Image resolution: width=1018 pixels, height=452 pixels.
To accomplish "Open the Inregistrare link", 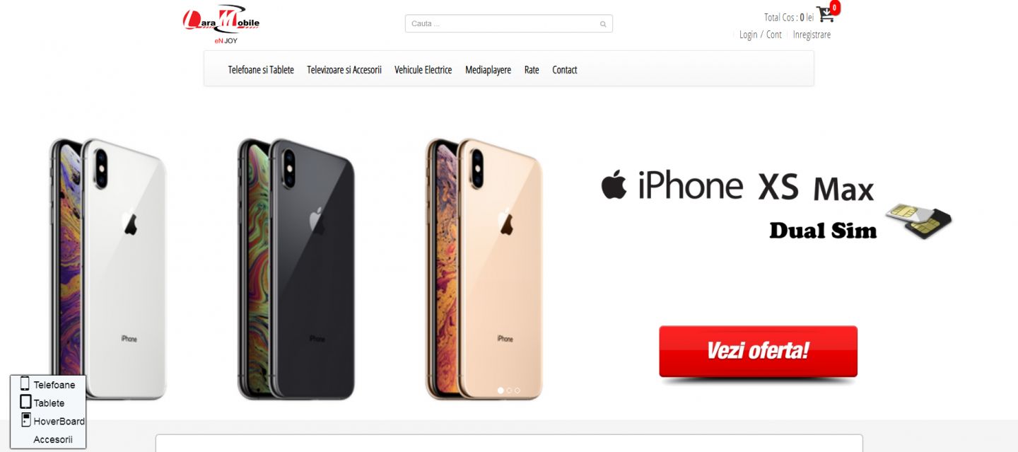I will pos(812,35).
